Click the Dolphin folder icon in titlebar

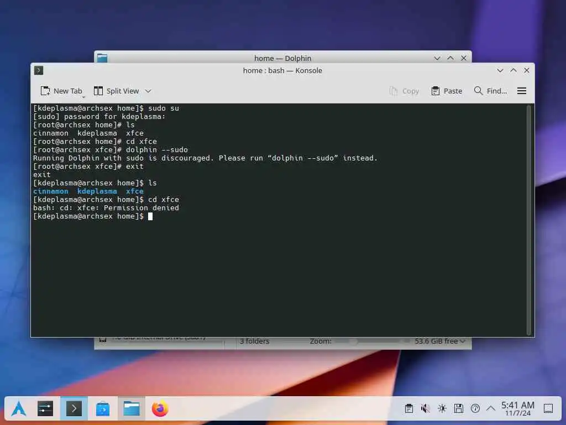(102, 58)
